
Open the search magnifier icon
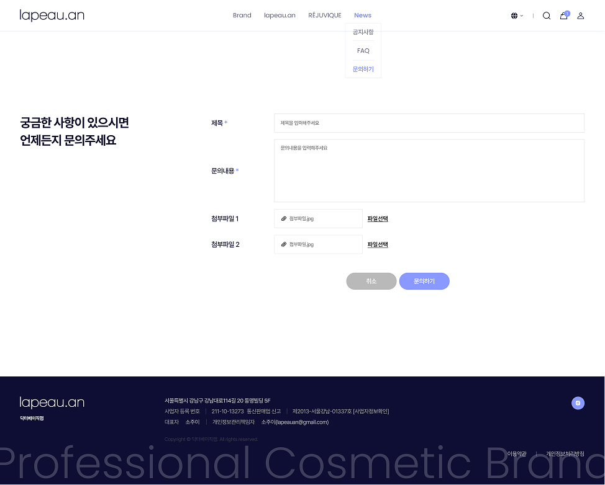547,16
